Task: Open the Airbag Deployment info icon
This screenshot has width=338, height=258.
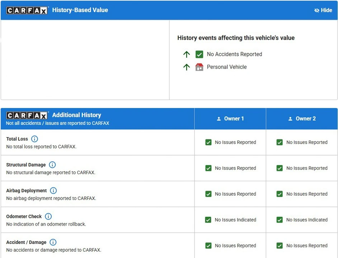Action: tap(53, 191)
